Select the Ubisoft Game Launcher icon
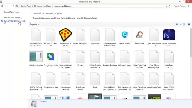The width and height of the screenshot is (192, 108). [65, 79]
